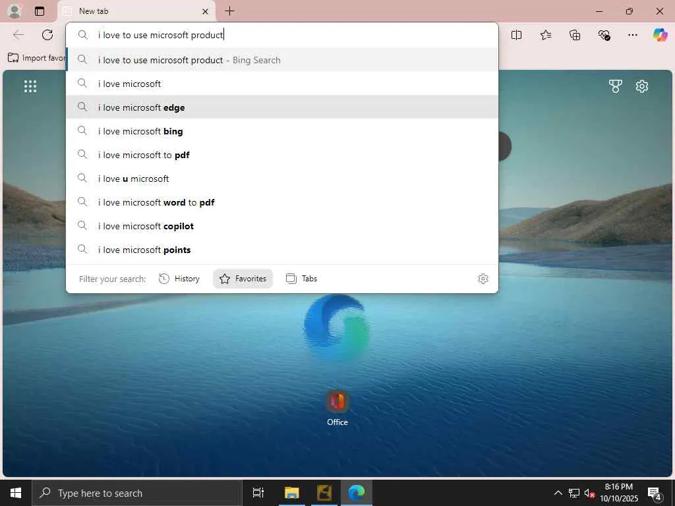The height and width of the screenshot is (506, 675).
Task: Click Import favorites on bookmarks bar
Action: [37, 58]
